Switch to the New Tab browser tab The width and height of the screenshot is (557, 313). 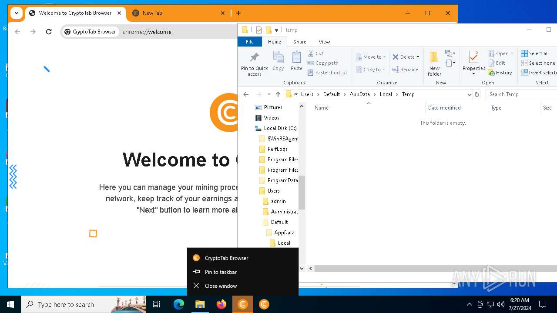point(179,13)
